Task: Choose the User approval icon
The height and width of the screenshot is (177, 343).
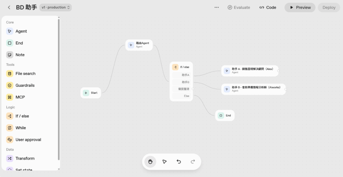Action: (x=10, y=140)
